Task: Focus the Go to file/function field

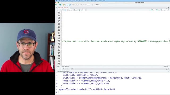Action: point(83,5)
